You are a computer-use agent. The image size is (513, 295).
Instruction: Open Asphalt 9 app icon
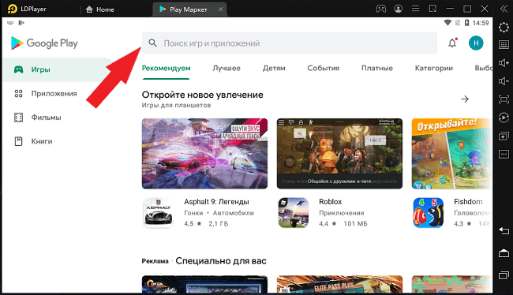159,213
